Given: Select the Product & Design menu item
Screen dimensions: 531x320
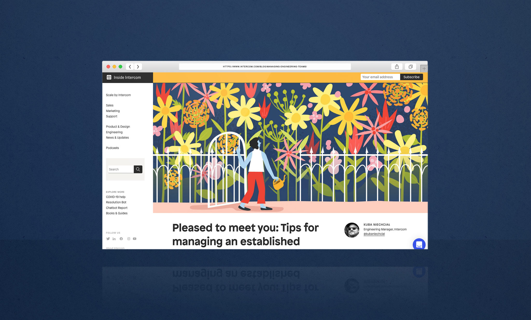Looking at the screenshot, I should [x=118, y=127].
